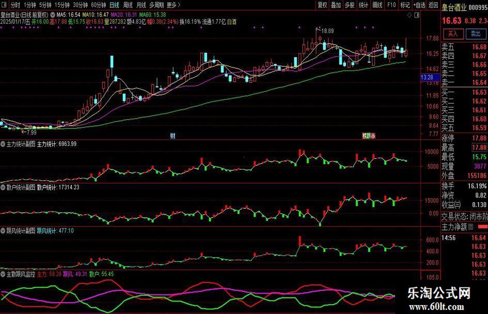488x314 pixels.
Task: Click the MA10: 16.47 indicator label
Action: 96,14
